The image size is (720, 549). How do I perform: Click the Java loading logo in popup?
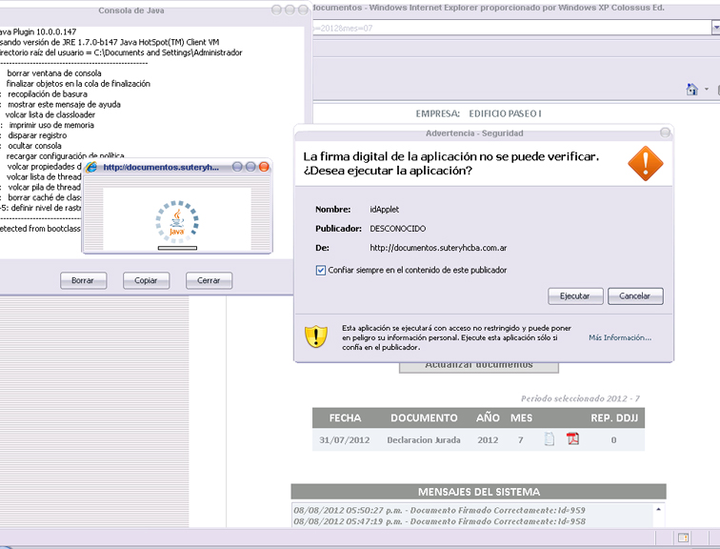pyautogui.click(x=176, y=220)
